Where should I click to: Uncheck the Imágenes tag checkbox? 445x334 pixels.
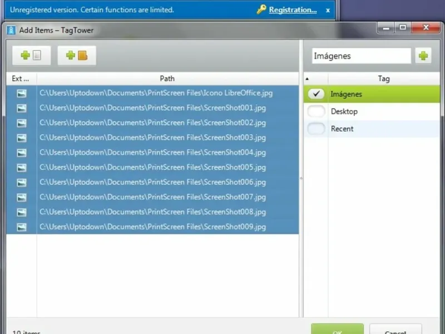(x=316, y=94)
